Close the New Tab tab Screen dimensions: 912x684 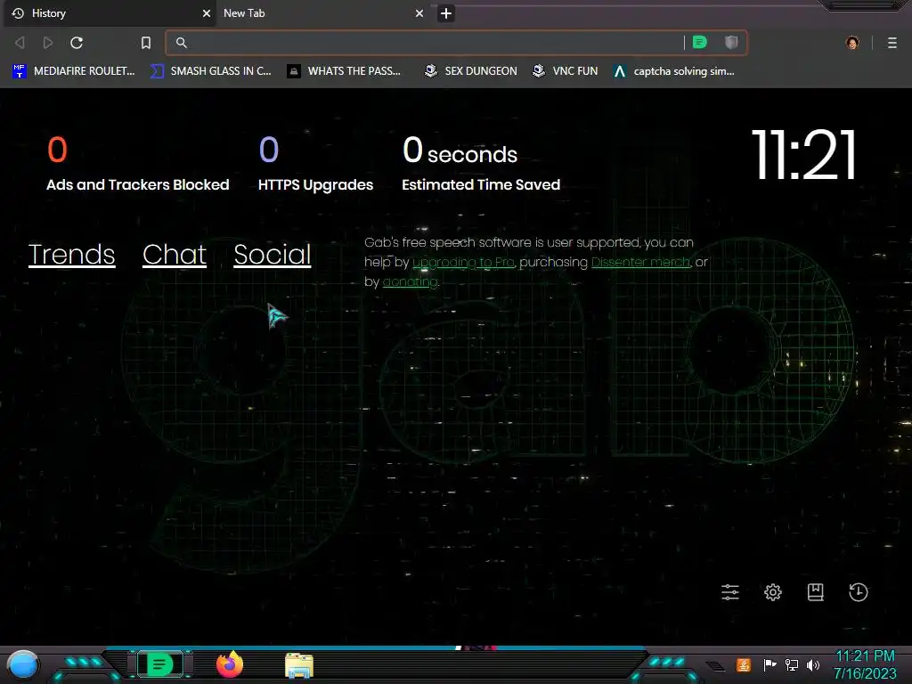pyautogui.click(x=419, y=13)
